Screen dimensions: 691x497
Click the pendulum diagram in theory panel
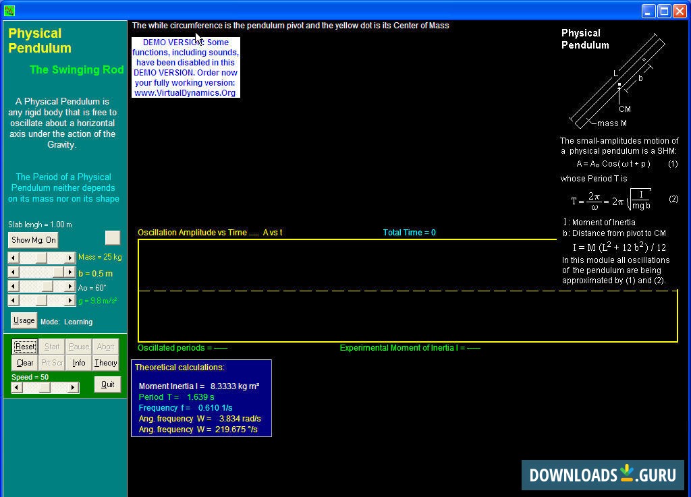tap(617, 82)
